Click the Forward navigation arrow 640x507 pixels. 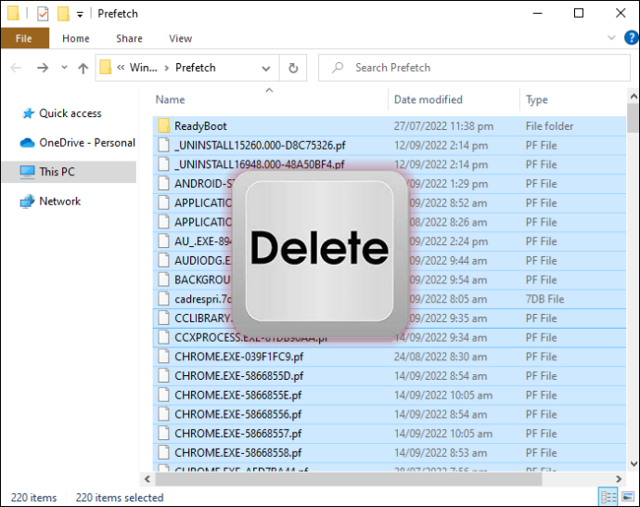point(43,68)
